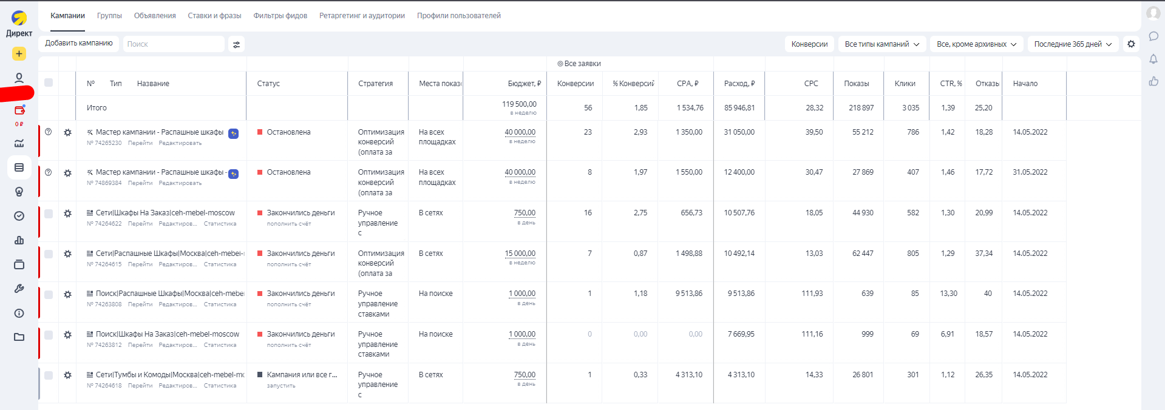Open the 'Все, кроме архивных' filter dropdown
This screenshot has height=410, width=1165.
pos(976,44)
